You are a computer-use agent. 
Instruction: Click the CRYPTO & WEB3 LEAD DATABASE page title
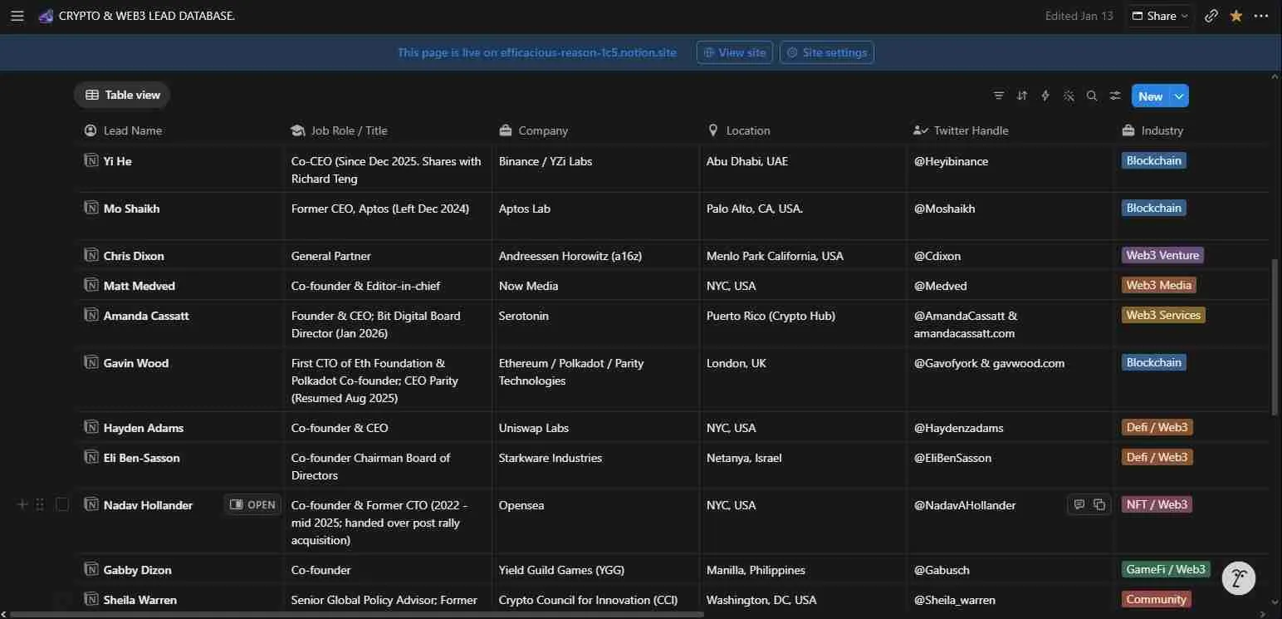click(x=147, y=16)
